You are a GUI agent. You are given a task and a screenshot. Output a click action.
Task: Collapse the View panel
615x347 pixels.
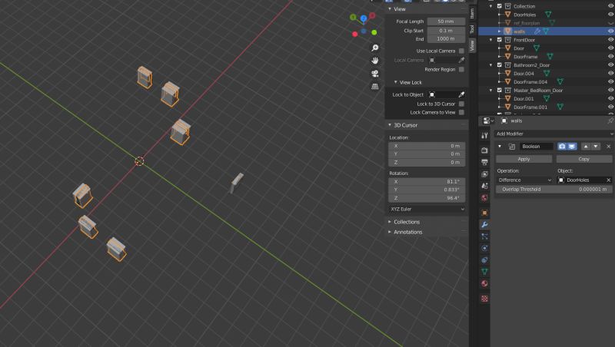coord(390,9)
